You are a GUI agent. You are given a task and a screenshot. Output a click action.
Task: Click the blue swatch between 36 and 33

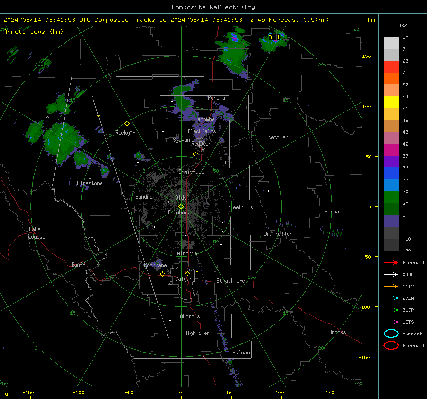(391, 174)
